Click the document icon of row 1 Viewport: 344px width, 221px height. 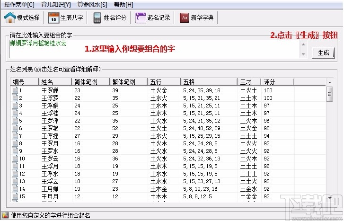15,90
